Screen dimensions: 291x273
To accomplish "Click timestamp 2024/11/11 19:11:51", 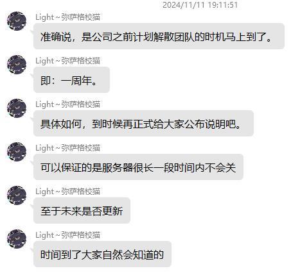I will [200, 5].
